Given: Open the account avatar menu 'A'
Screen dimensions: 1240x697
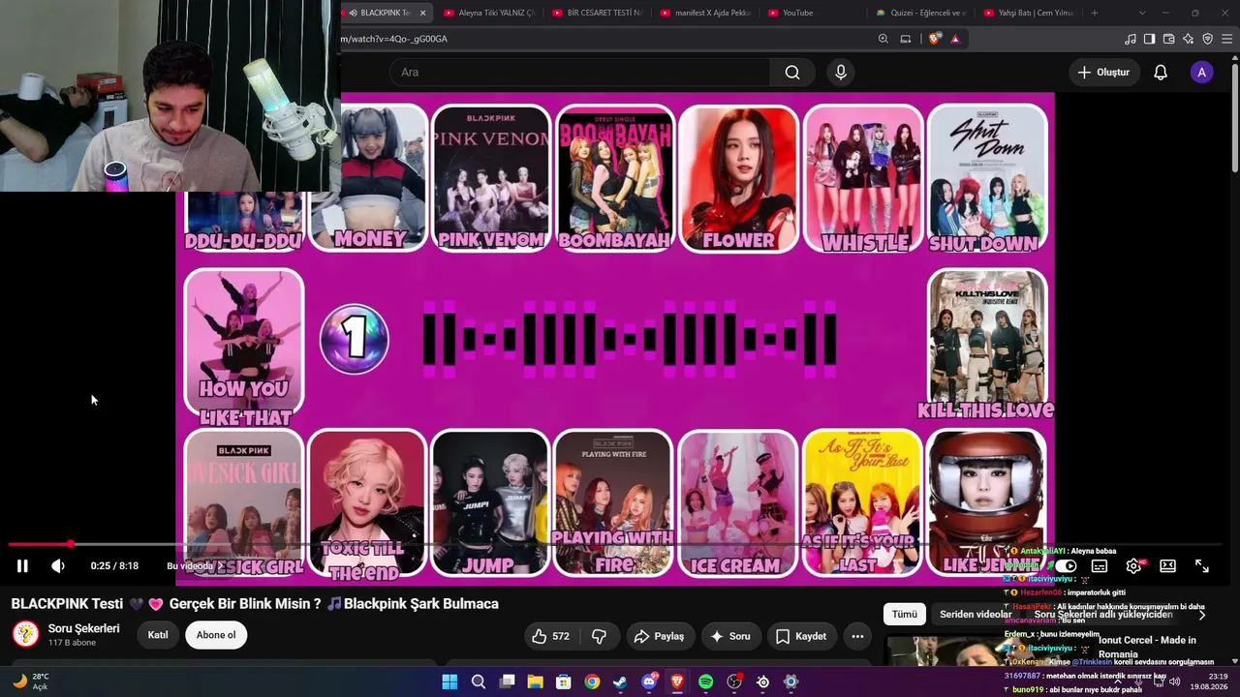Looking at the screenshot, I should pos(1202,73).
